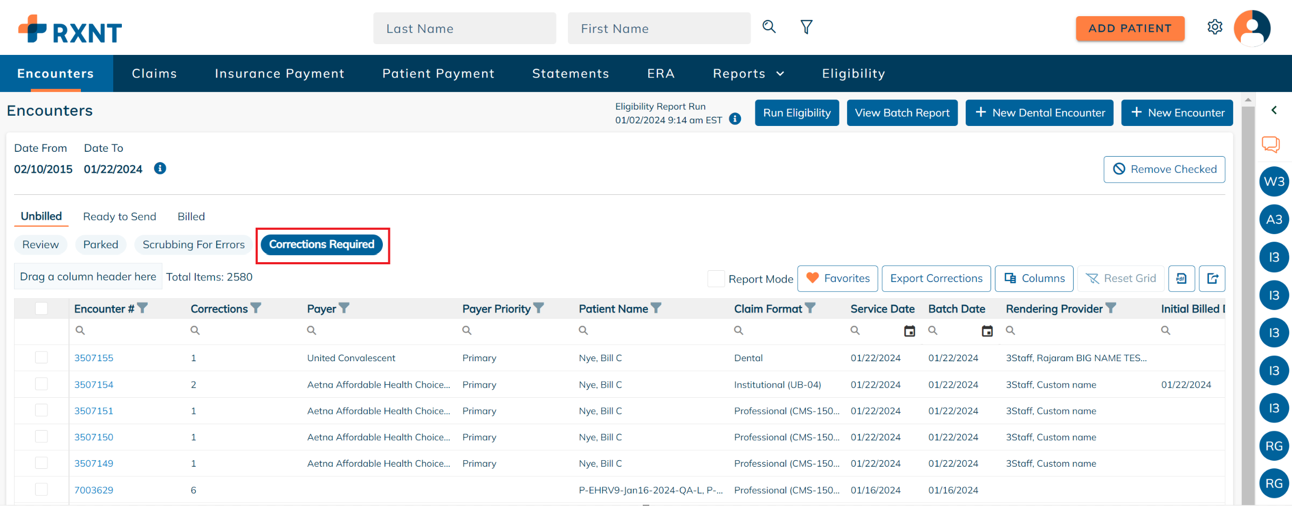The height and width of the screenshot is (506, 1292).
Task: Enable the Report Mode checkbox
Action: (x=716, y=279)
